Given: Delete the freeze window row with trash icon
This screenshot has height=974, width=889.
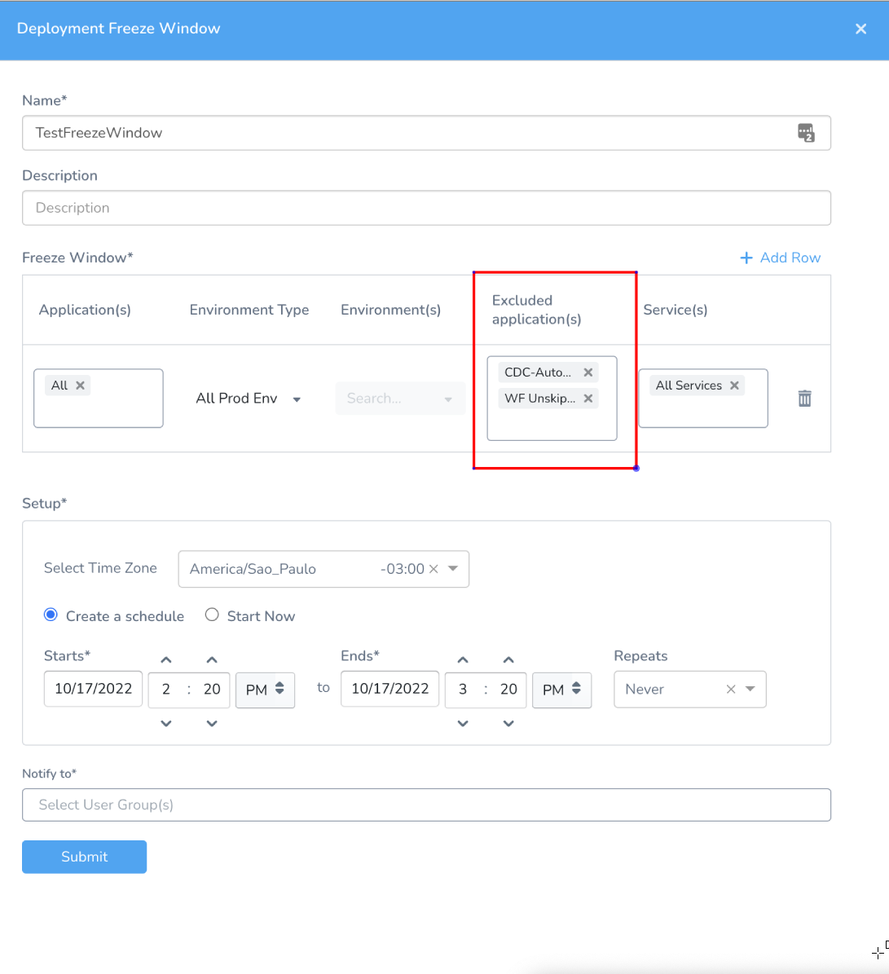Looking at the screenshot, I should [x=804, y=399].
